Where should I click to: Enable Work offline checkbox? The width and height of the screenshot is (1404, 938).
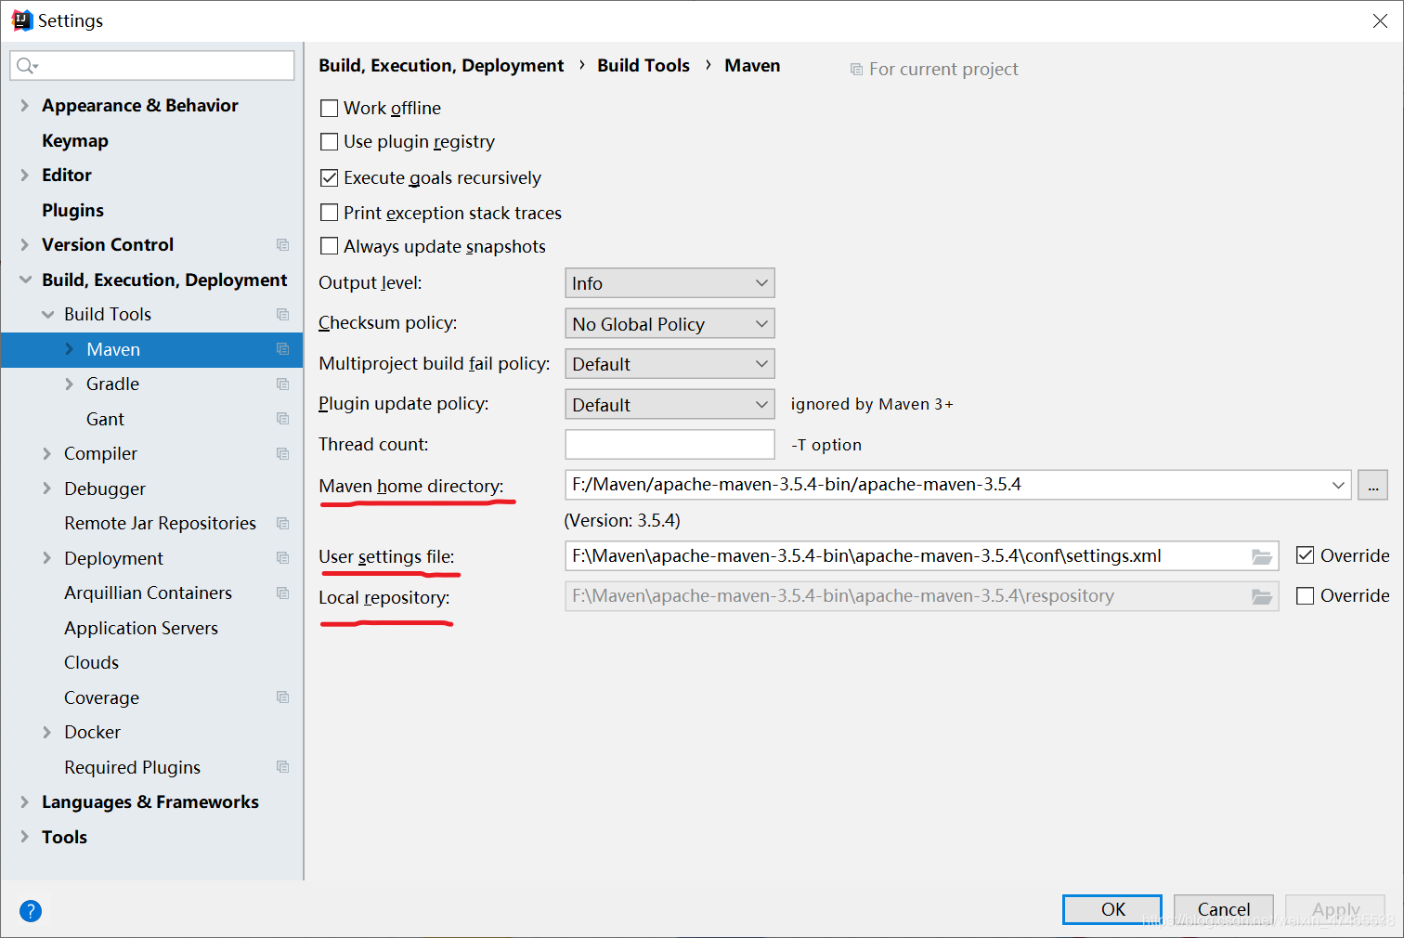[x=329, y=109]
